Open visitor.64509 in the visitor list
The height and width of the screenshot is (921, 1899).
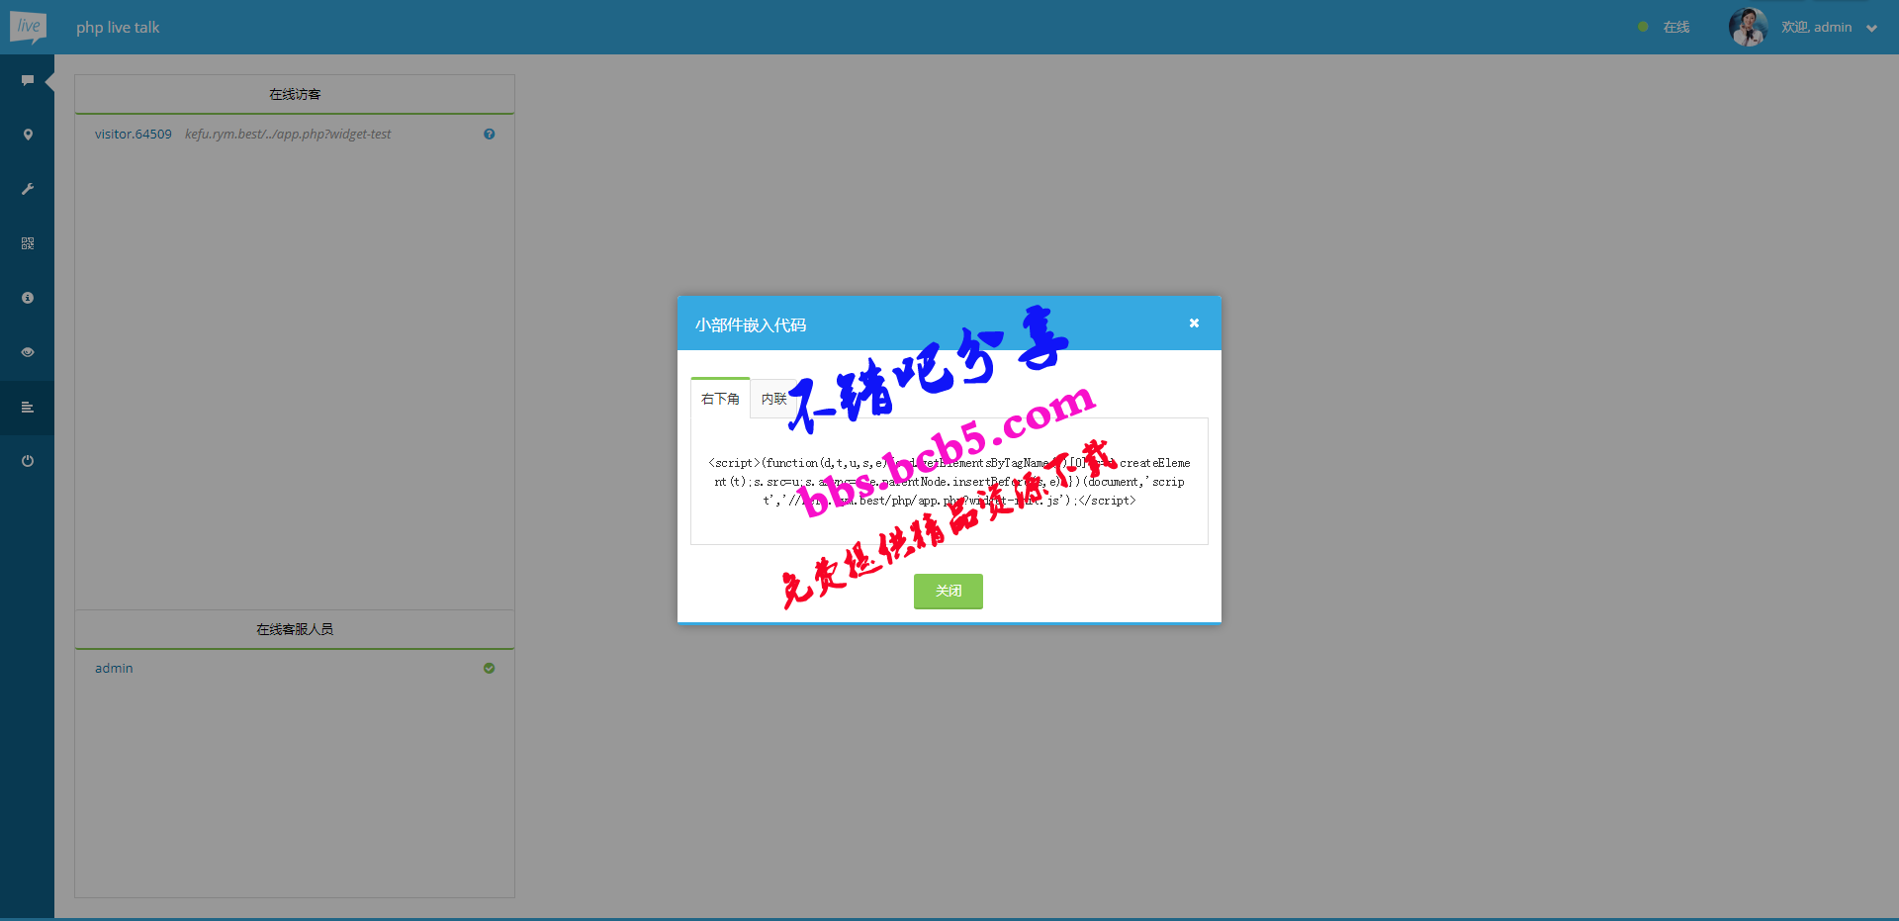tap(134, 135)
